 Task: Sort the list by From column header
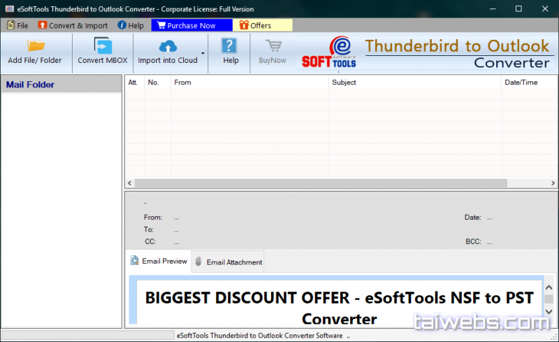[x=182, y=83]
